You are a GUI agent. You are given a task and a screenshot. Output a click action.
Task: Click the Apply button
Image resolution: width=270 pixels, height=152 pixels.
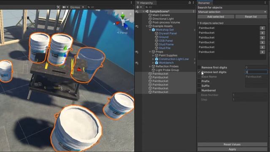point(232,149)
